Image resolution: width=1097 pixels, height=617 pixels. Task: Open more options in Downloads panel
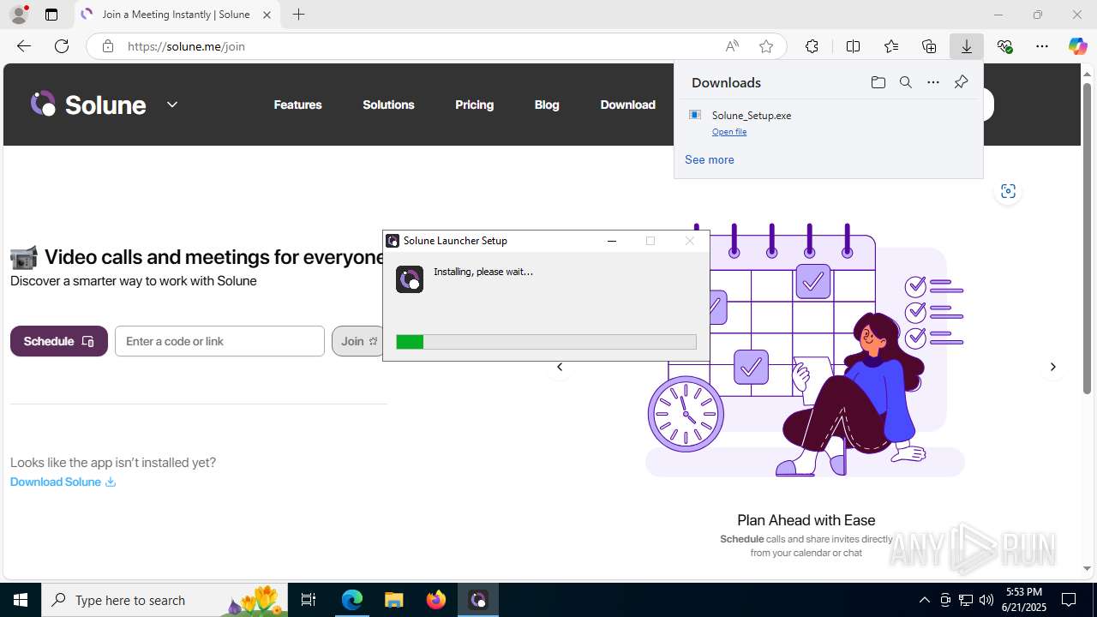pos(933,82)
